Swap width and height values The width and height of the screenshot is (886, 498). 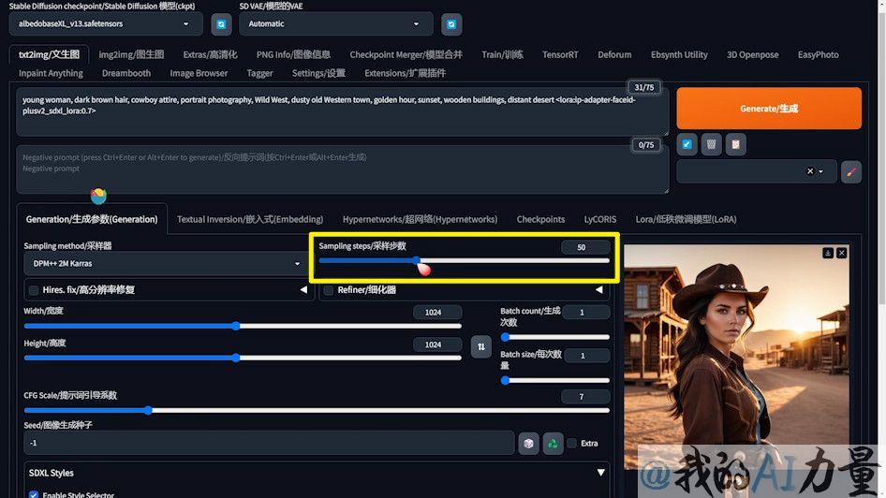point(480,346)
